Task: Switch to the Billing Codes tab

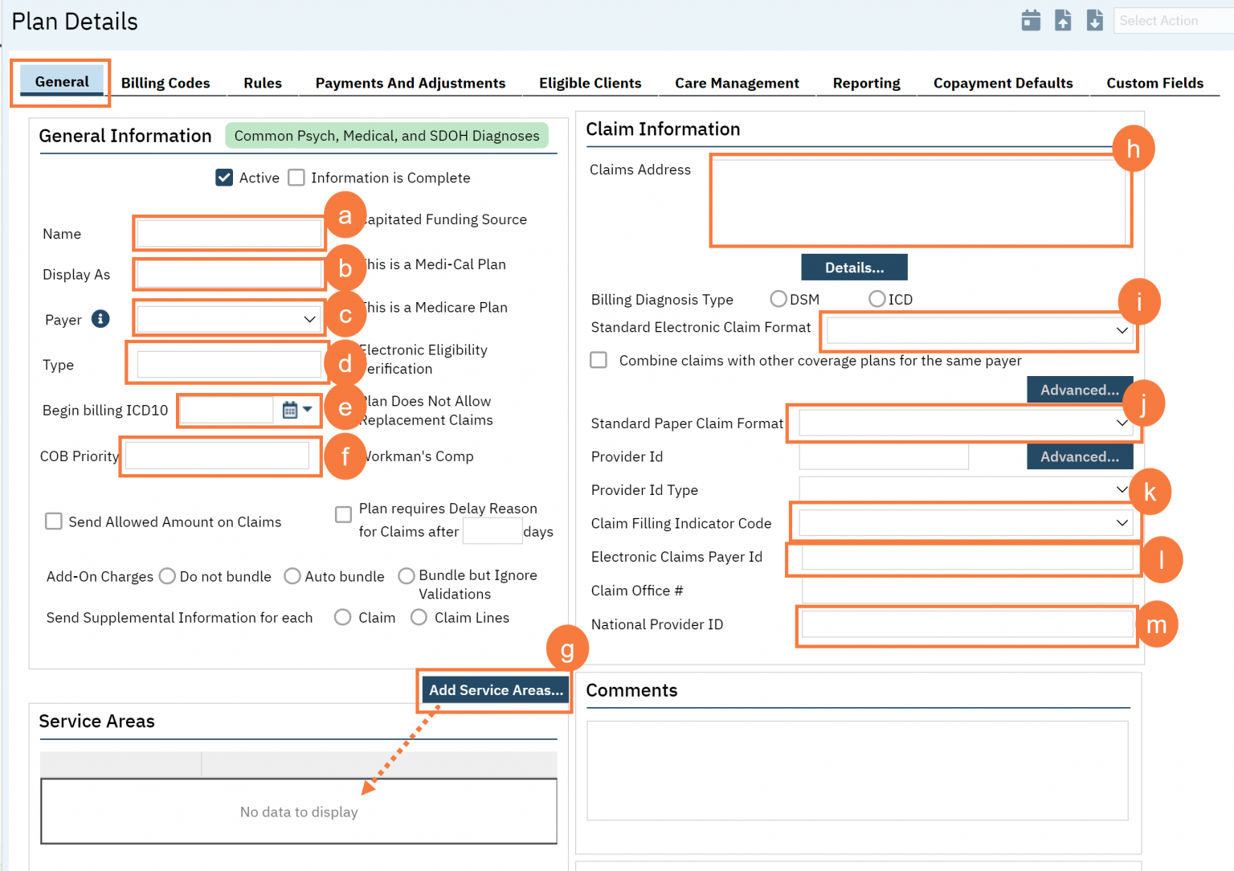Action: [165, 82]
